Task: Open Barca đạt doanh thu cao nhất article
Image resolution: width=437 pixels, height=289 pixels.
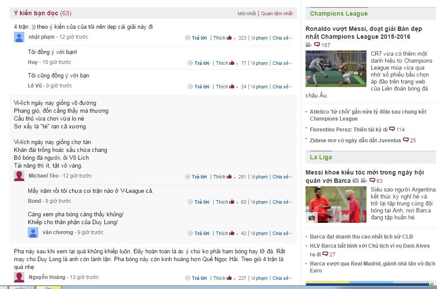Action: (x=361, y=237)
